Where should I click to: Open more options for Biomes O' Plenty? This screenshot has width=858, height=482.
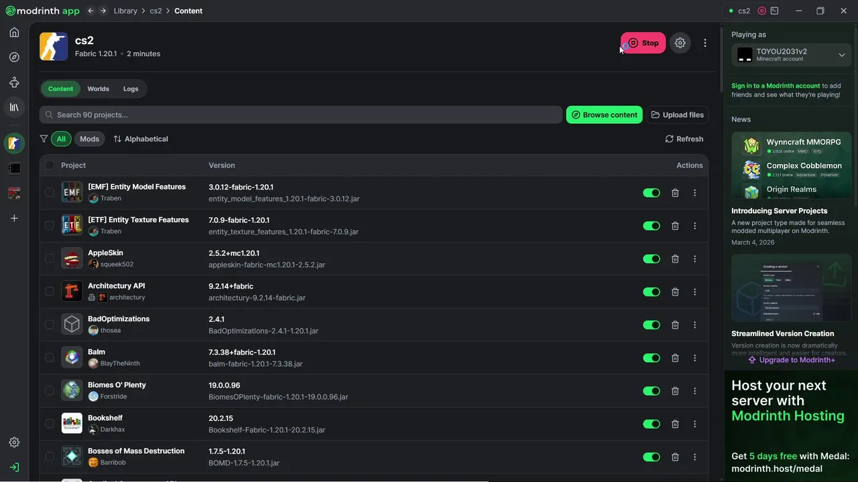pos(694,391)
